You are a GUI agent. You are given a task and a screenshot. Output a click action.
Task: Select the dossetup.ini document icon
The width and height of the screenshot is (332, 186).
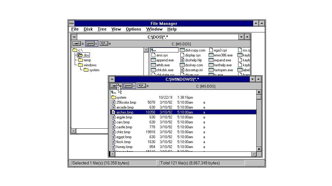coord(182,70)
